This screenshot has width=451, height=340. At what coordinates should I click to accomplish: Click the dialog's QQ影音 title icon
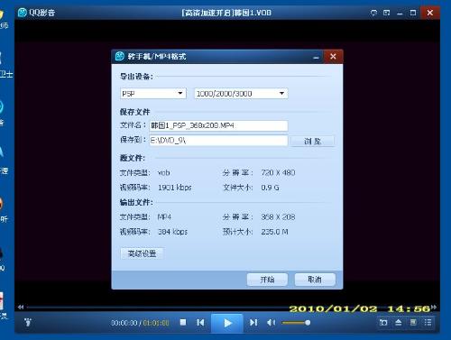120,56
